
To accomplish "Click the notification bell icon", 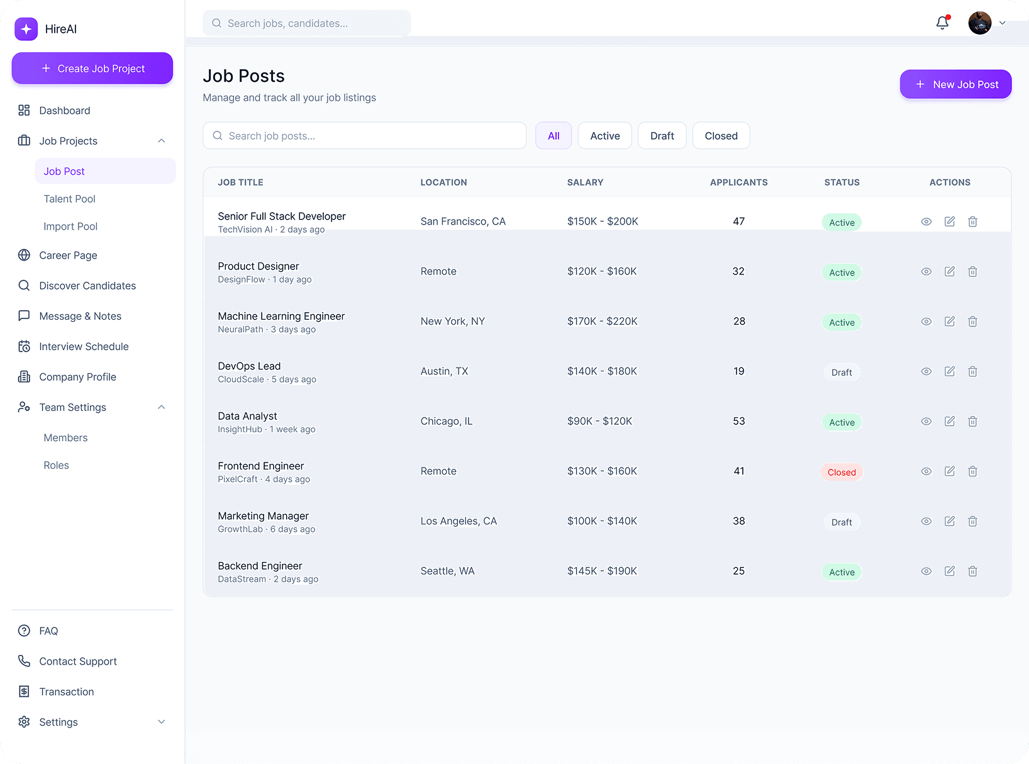I will coord(942,23).
